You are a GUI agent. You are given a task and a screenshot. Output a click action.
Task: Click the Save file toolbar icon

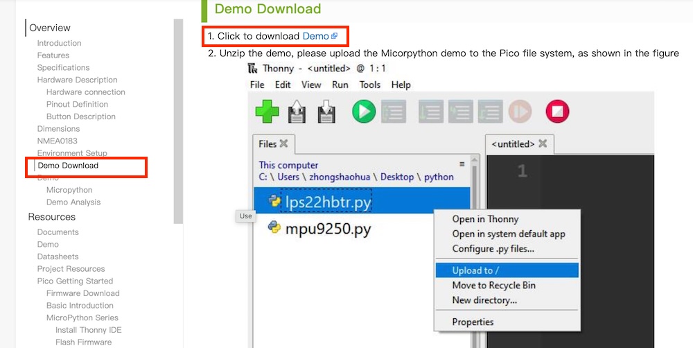click(x=326, y=111)
